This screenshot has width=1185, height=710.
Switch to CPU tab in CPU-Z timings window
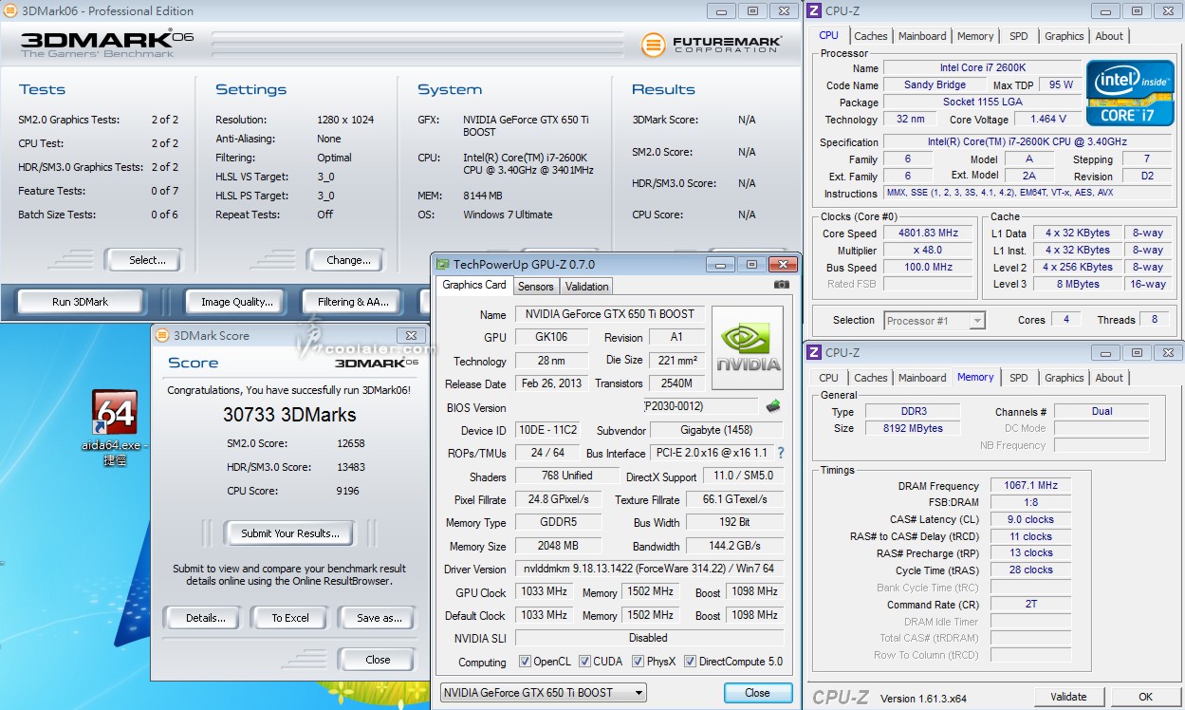pyautogui.click(x=829, y=378)
